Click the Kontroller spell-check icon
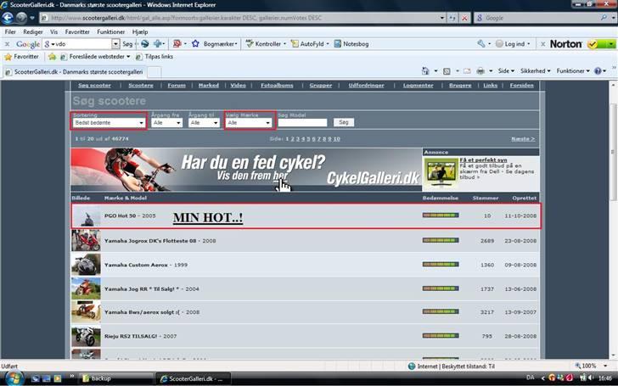Screen dimensions: 618x386 [249, 44]
